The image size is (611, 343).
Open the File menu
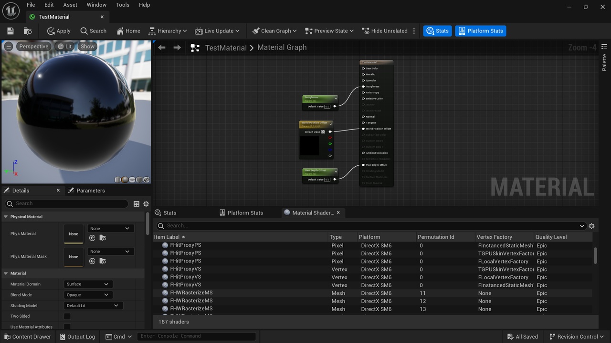(31, 5)
